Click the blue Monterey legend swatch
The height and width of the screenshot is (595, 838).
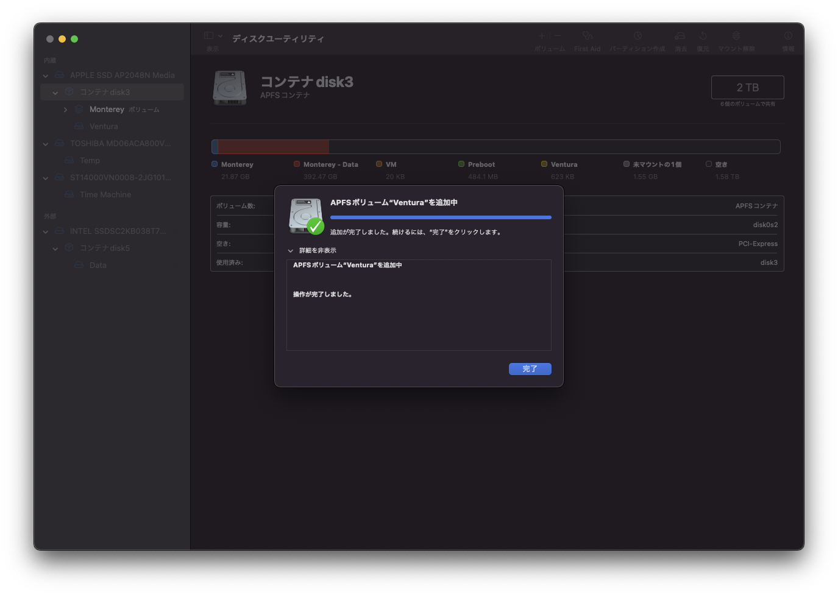coord(215,164)
